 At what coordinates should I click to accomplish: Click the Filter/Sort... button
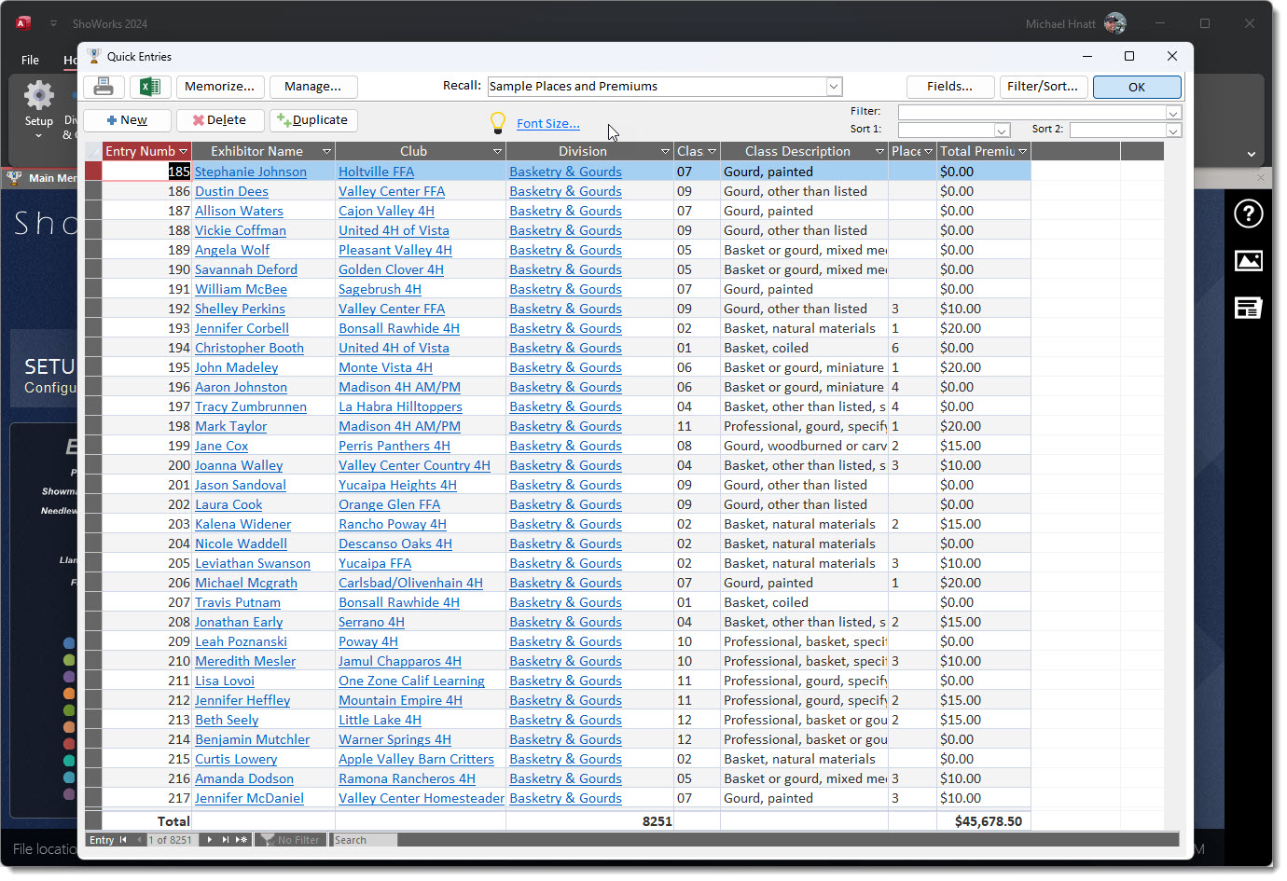pyautogui.click(x=1042, y=87)
